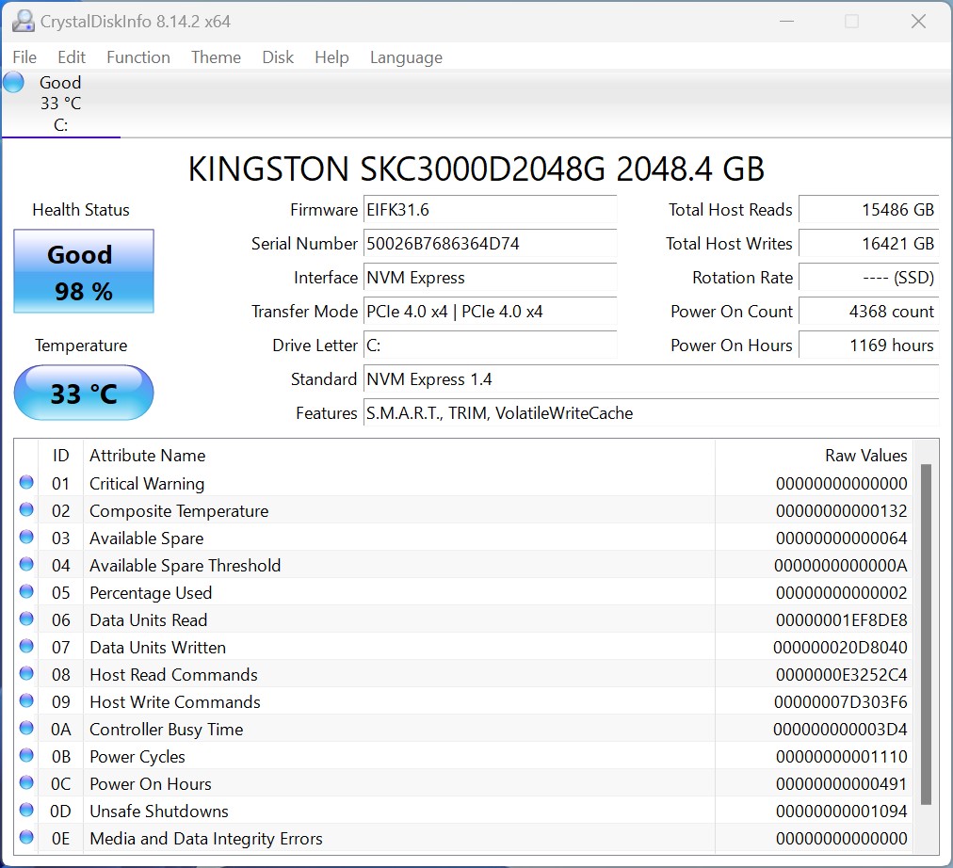The height and width of the screenshot is (868, 953).
Task: Open the Language menu
Action: click(x=406, y=57)
